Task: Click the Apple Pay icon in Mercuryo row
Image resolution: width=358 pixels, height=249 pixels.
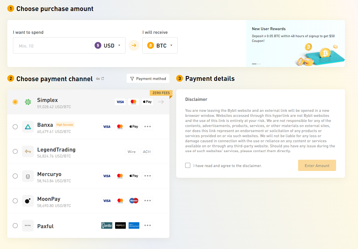Action: click(134, 176)
